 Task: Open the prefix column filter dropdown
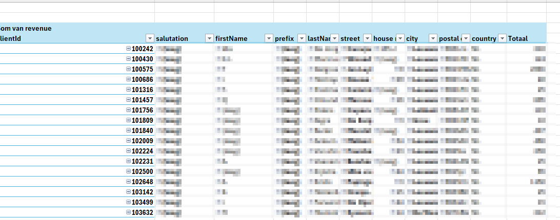tap(302, 38)
